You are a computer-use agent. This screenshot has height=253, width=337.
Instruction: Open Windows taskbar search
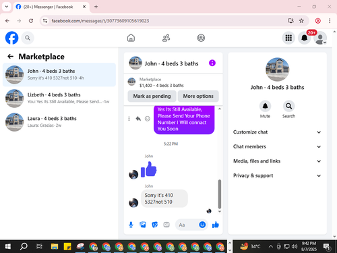tap(24, 246)
